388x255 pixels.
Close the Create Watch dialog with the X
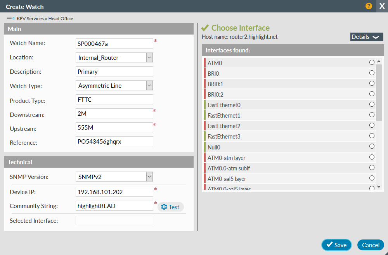coord(381,6)
